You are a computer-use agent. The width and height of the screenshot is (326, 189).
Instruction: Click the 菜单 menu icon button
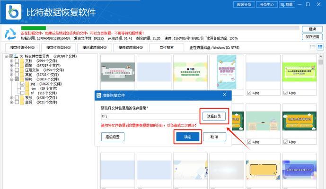[x=287, y=4]
